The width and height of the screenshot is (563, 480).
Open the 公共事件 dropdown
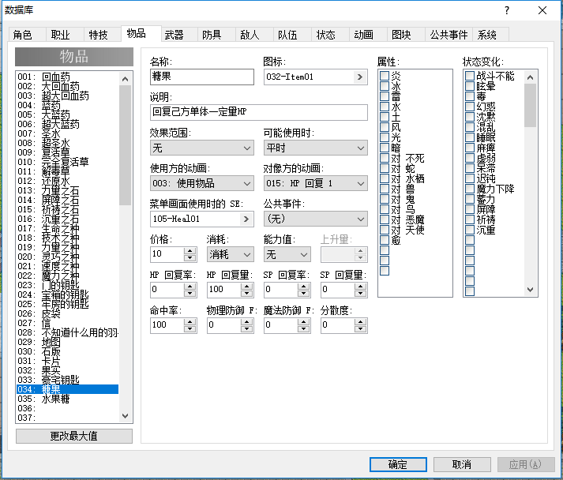point(315,219)
